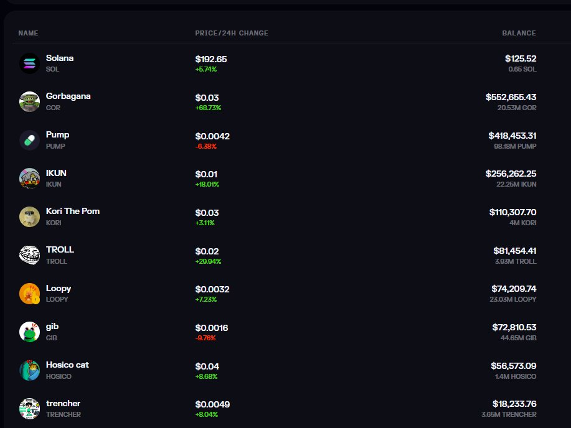Open the Kori The Pom token name
This screenshot has width=571, height=428.
(x=73, y=212)
